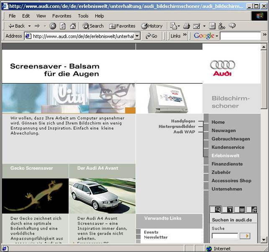Click the Refresh page icon
This screenshot has width=269, height=252.
coord(63,26)
